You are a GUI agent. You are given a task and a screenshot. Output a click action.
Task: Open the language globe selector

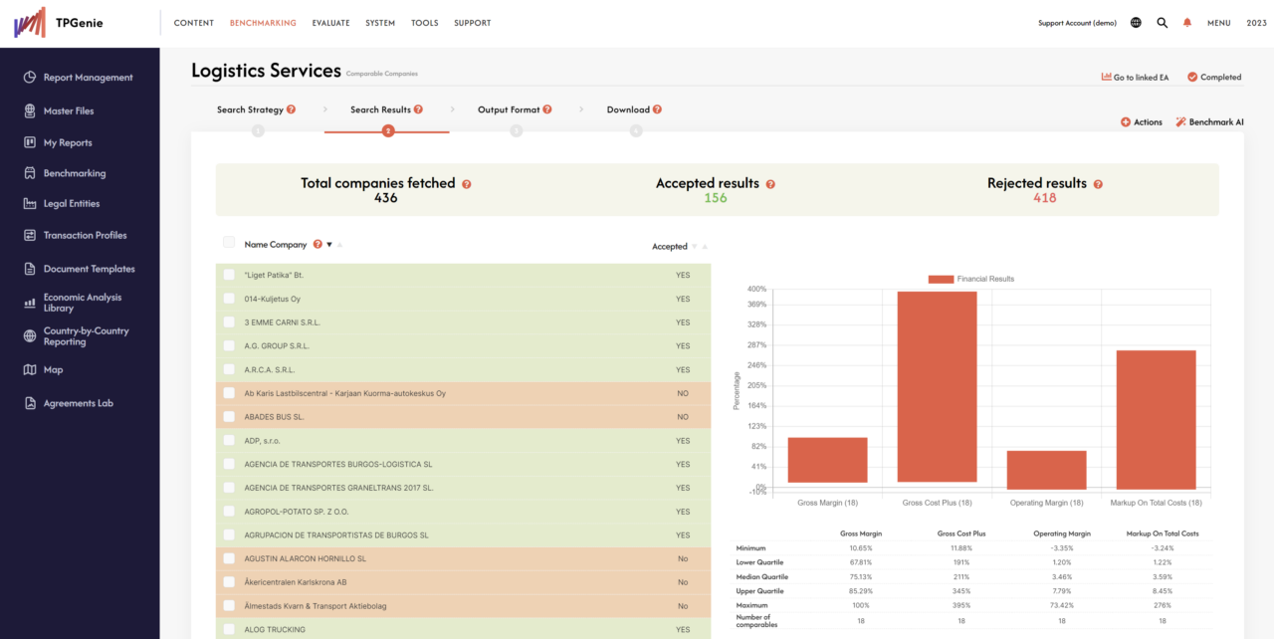coord(1136,22)
